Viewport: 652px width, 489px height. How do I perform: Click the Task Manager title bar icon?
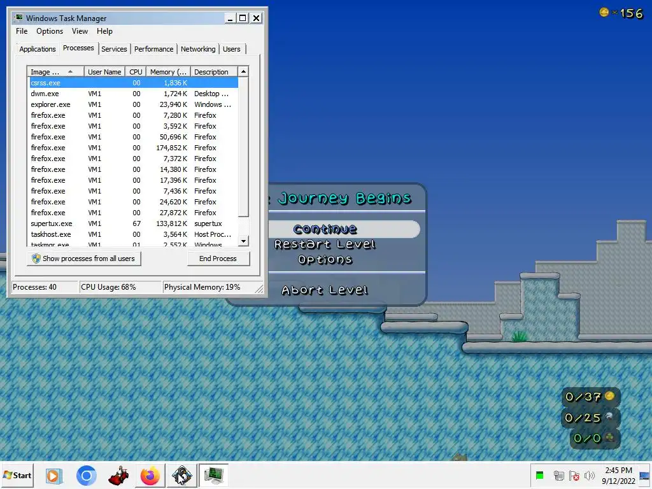pyautogui.click(x=19, y=18)
